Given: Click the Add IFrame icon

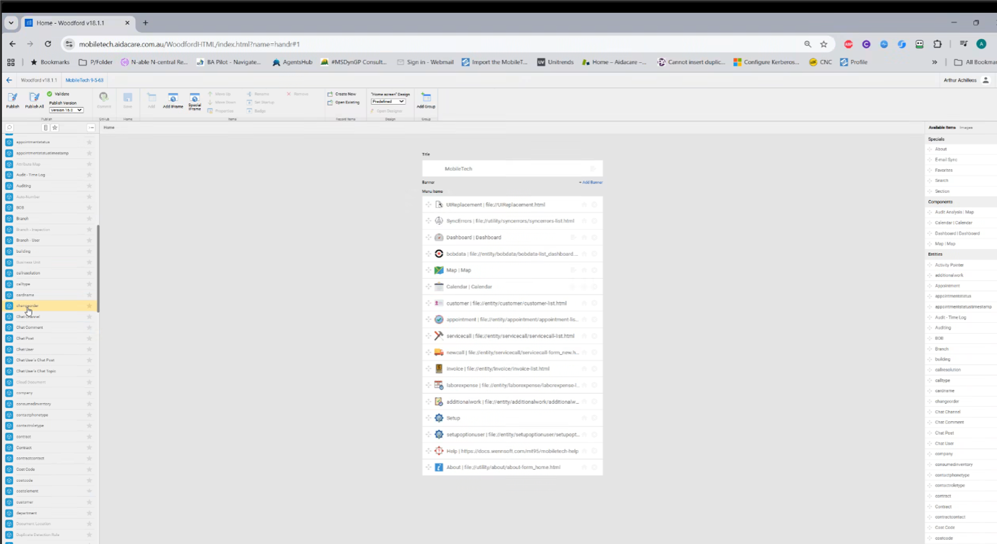Looking at the screenshot, I should click(x=173, y=98).
